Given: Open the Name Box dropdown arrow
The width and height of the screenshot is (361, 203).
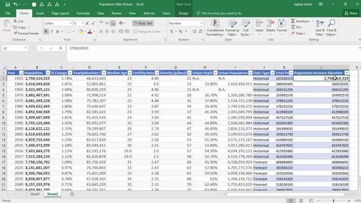Looking at the screenshot, I should pyautogui.click(x=25, y=48).
